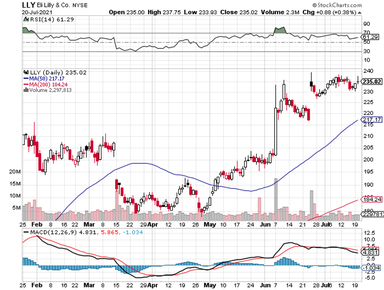
Task: Click the RSI overbought shaded area in June
Action: [x=280, y=30]
